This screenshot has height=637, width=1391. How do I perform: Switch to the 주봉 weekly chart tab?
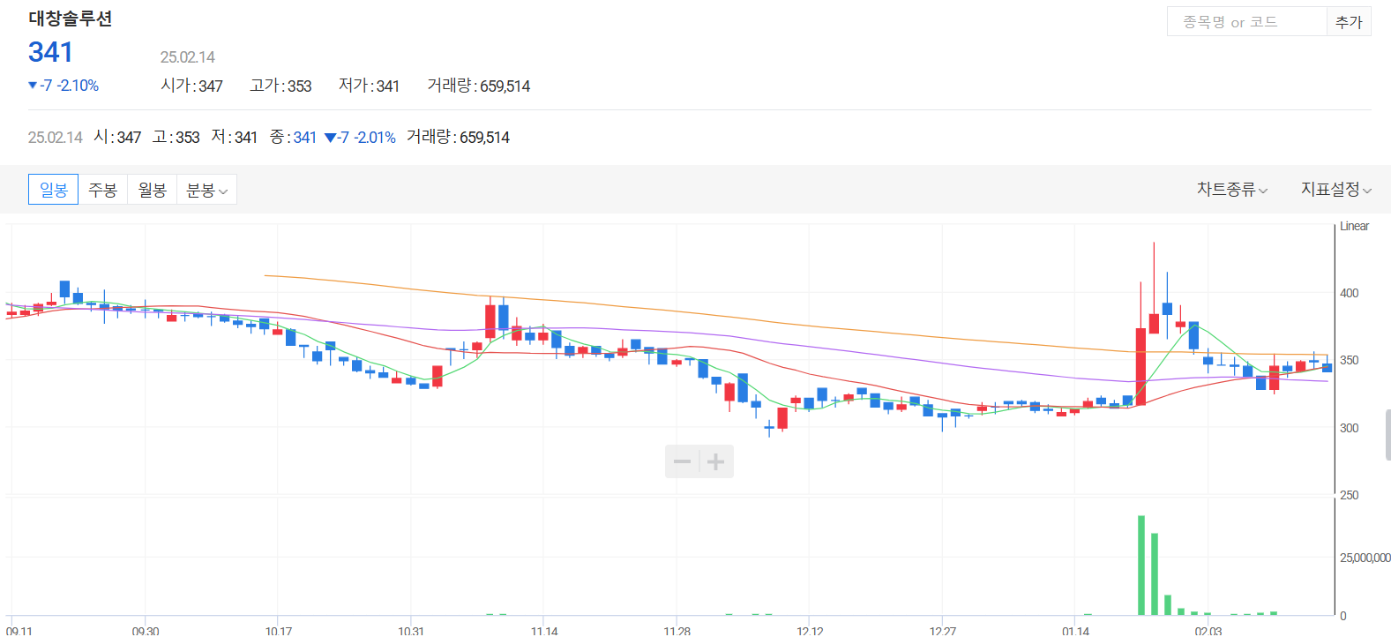coord(103,190)
